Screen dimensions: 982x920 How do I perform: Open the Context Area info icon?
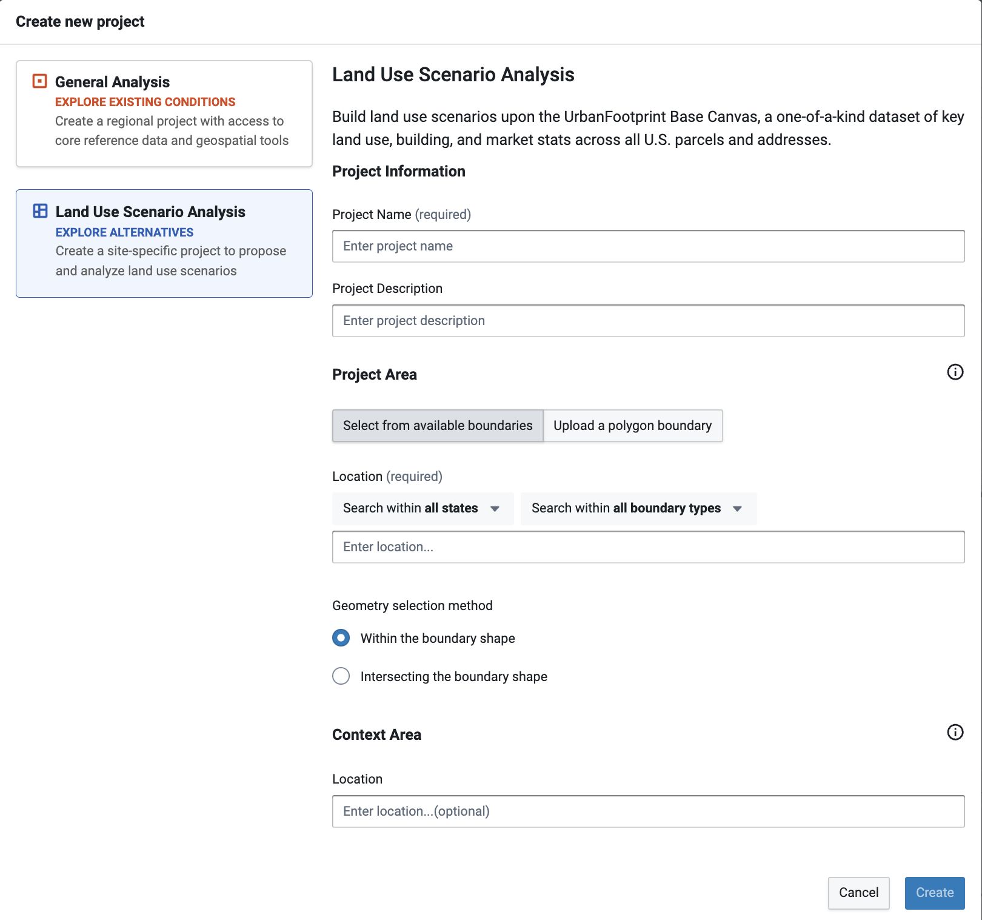click(x=955, y=733)
